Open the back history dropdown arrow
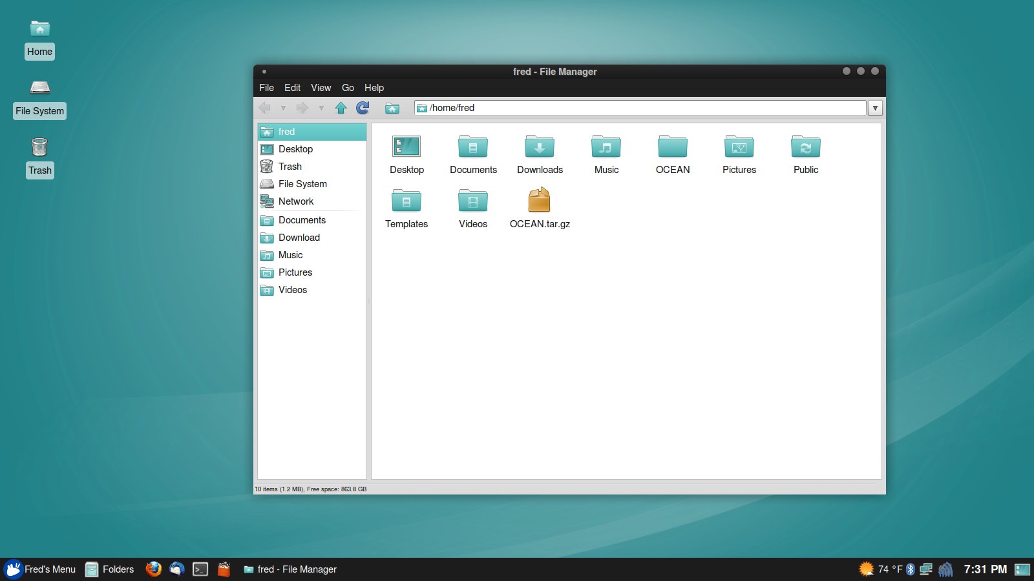Screen dimensions: 1034x581 click(283, 108)
